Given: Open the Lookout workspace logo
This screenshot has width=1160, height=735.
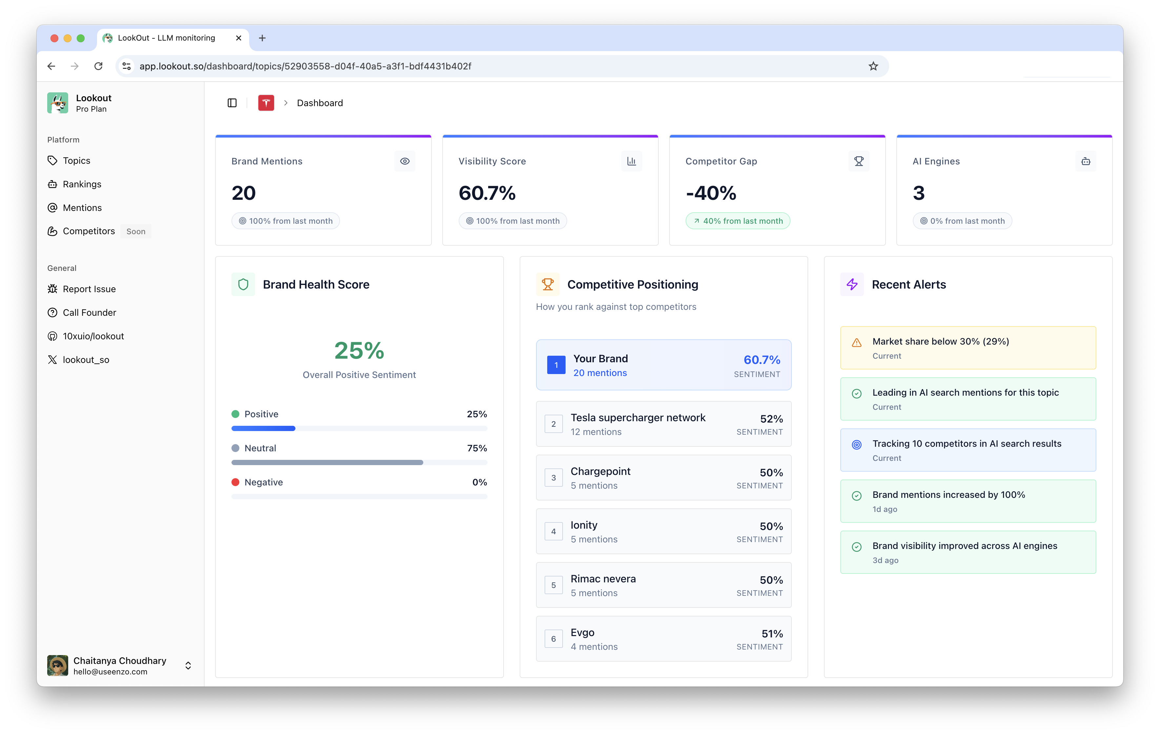Looking at the screenshot, I should [x=58, y=103].
